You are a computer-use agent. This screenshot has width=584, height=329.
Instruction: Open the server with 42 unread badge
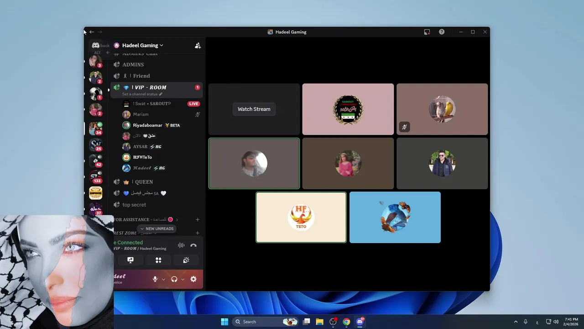[x=95, y=161]
